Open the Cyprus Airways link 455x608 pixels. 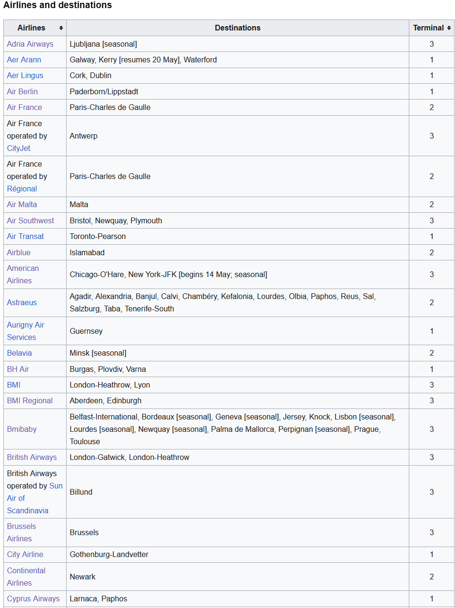point(33,598)
